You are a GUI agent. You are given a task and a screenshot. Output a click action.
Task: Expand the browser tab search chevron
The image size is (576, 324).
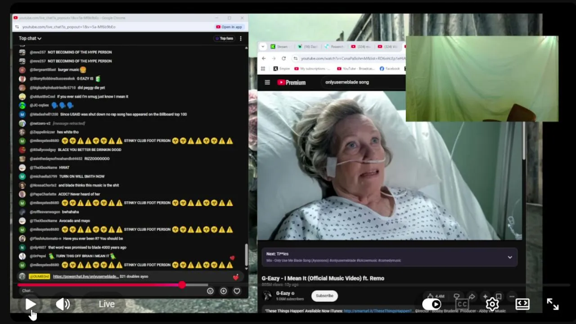click(x=263, y=47)
